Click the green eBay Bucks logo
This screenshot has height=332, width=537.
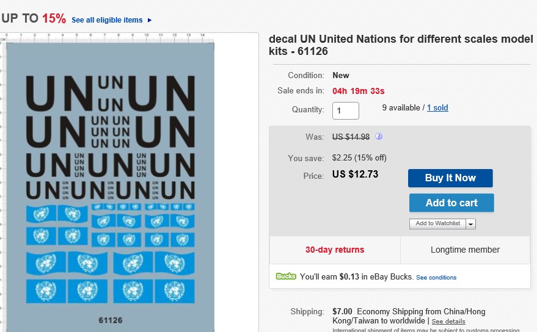pos(286,276)
